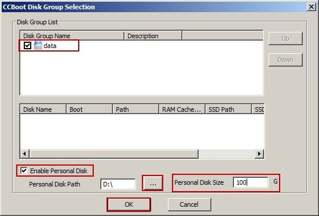Screen dimensions: 319x216
Task: Click the Personal Disk Size label
Action: (199, 182)
